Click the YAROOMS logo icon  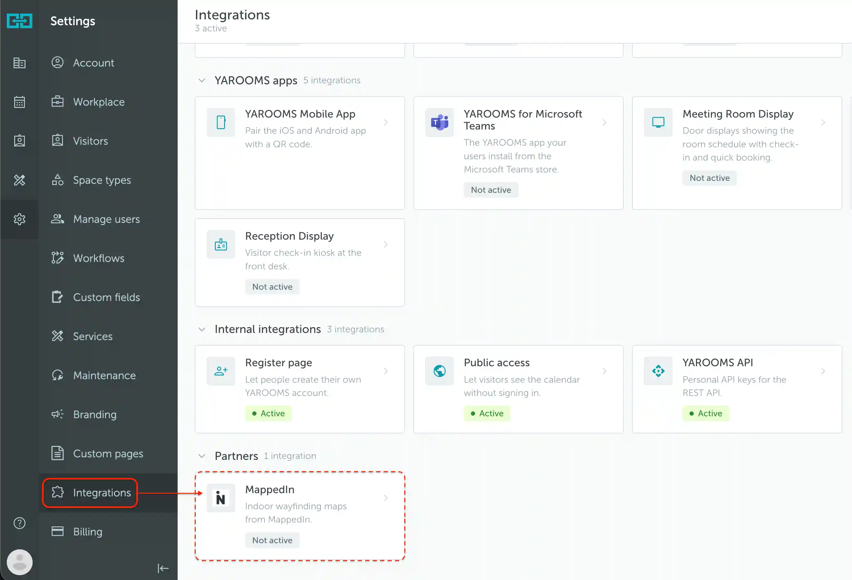pyautogui.click(x=19, y=21)
